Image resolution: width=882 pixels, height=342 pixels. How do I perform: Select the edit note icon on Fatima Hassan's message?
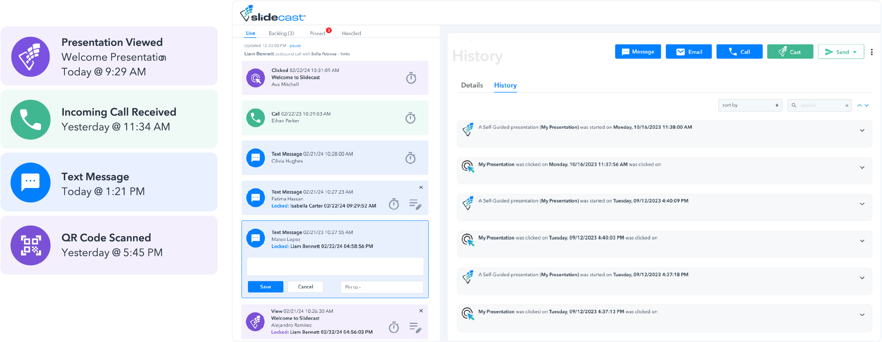point(415,205)
